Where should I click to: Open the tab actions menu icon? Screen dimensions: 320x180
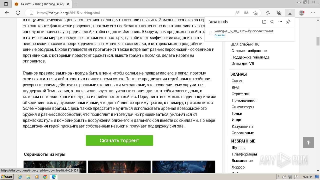click(6, 4)
